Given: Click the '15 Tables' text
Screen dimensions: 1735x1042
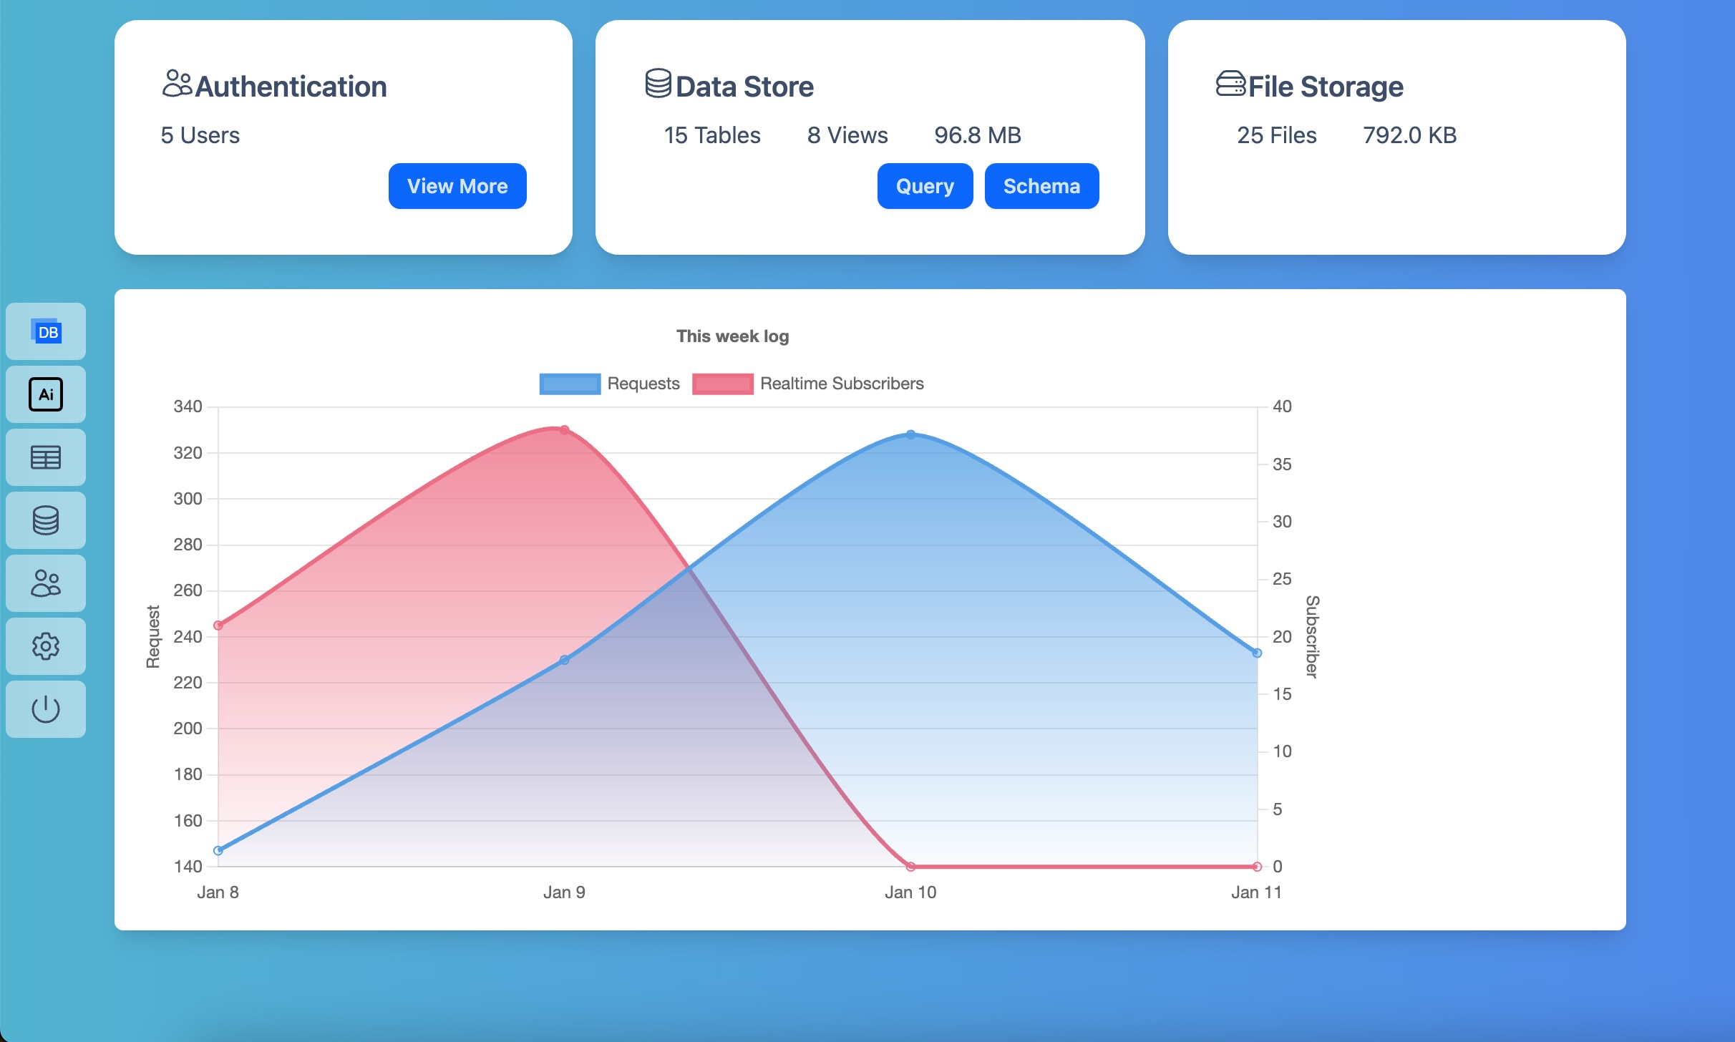Looking at the screenshot, I should [712, 135].
